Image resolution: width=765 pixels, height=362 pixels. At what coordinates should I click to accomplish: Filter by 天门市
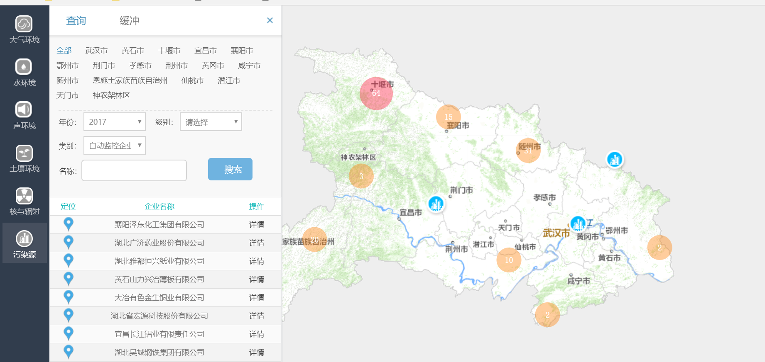pyautogui.click(x=68, y=95)
